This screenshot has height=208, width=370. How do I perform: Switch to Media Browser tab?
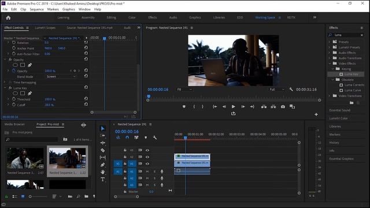[x=14, y=124]
